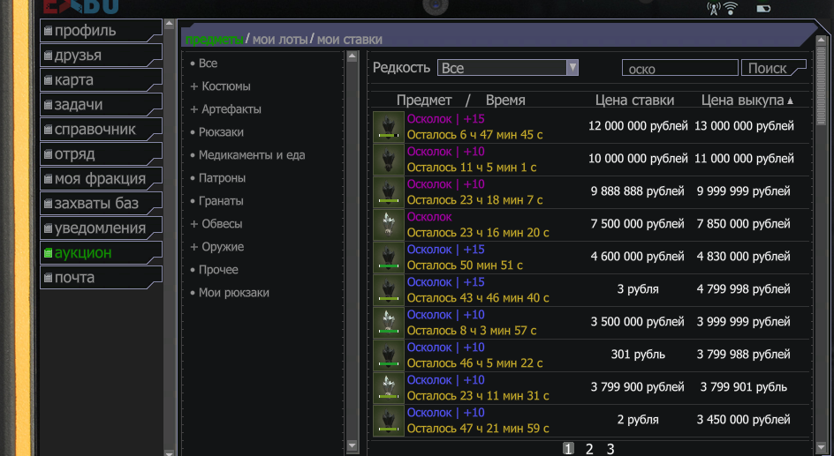Viewport: 834px width, 456px height.
Task: Click category list scroll-down arrow
Action: [353, 445]
